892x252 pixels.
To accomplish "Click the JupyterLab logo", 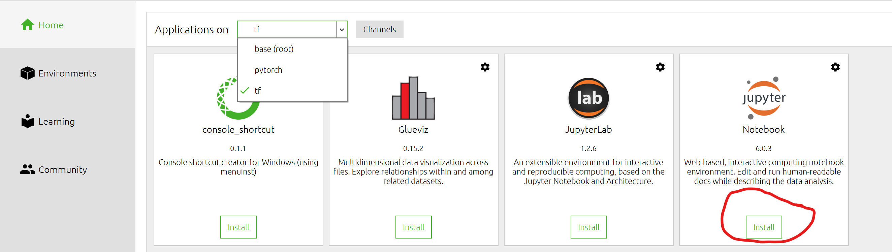I will pos(588,98).
